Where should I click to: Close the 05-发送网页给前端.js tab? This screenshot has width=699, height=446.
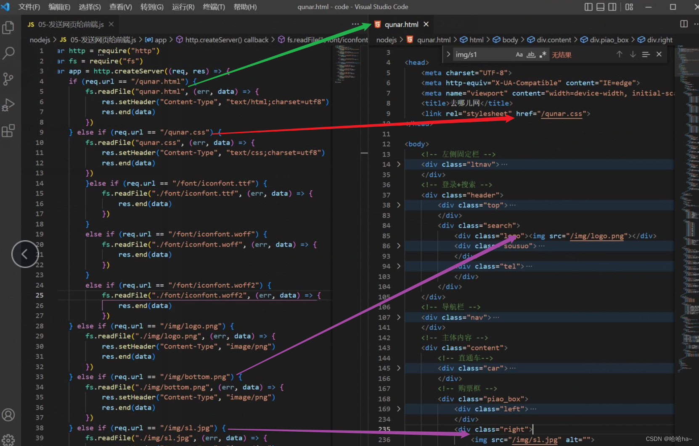coord(111,24)
